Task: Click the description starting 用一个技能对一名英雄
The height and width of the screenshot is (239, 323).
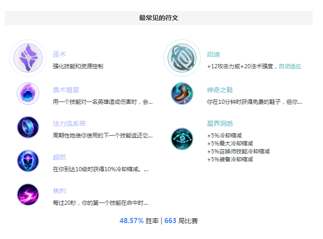Action: [x=103, y=102]
